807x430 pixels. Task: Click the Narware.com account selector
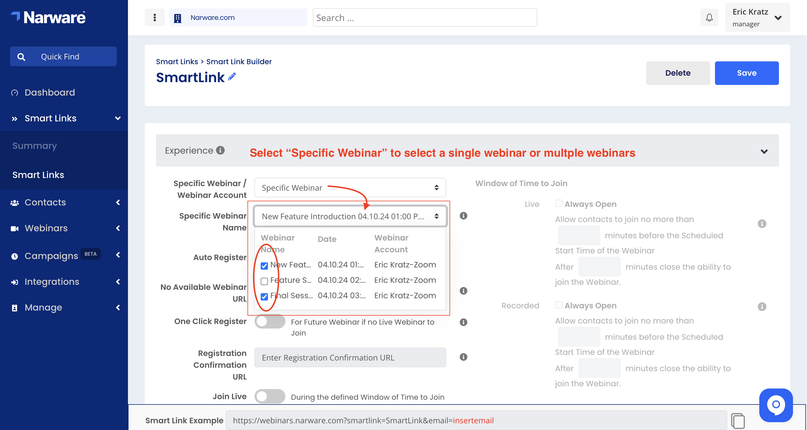(238, 18)
